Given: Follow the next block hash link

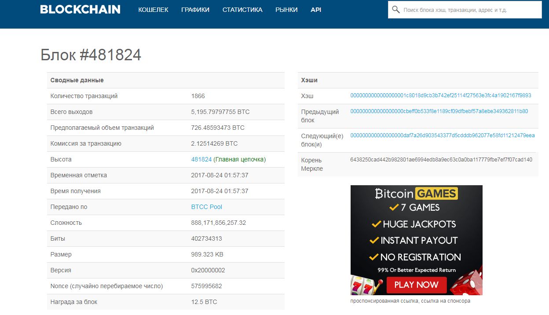Looking at the screenshot, I should coord(442,136).
